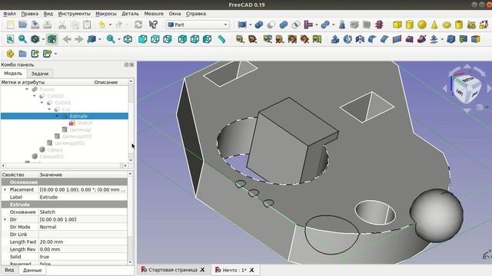Toggle delta measurement display

pos(317,39)
